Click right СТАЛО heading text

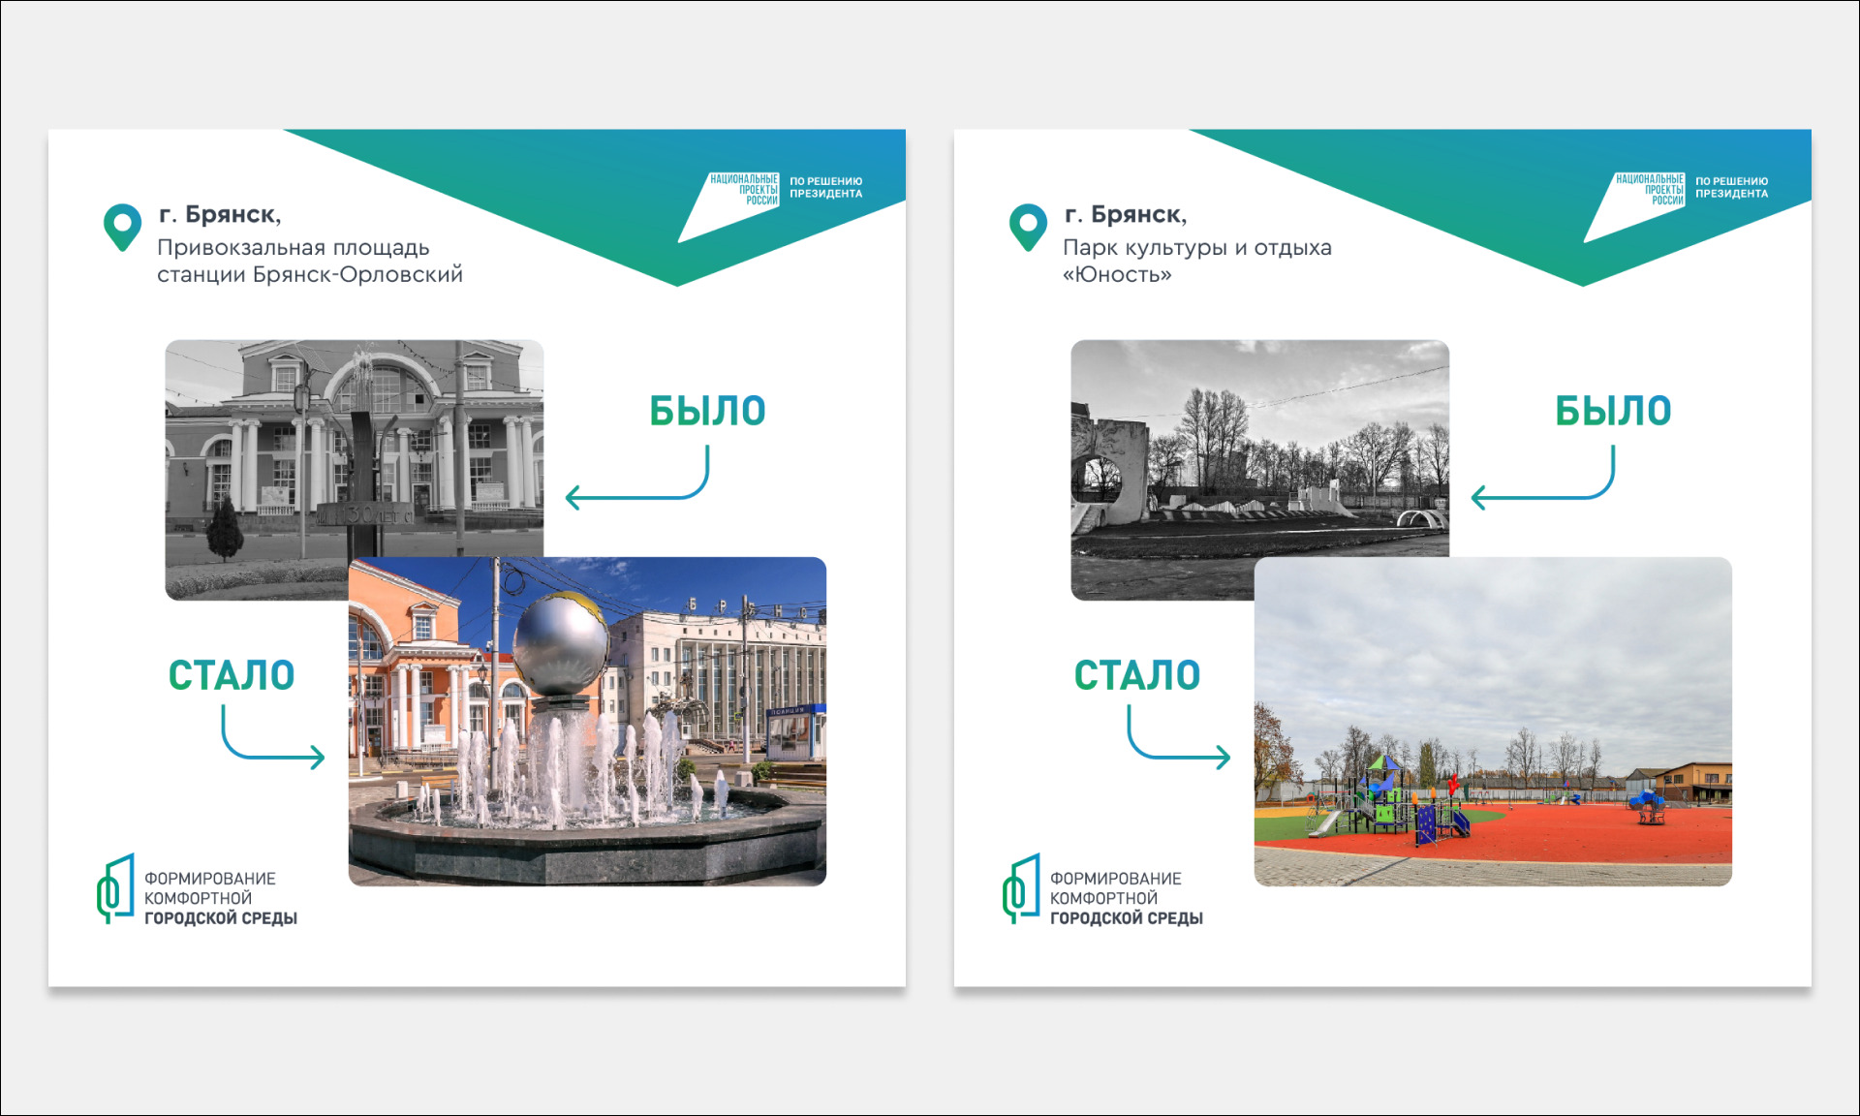1136,675
